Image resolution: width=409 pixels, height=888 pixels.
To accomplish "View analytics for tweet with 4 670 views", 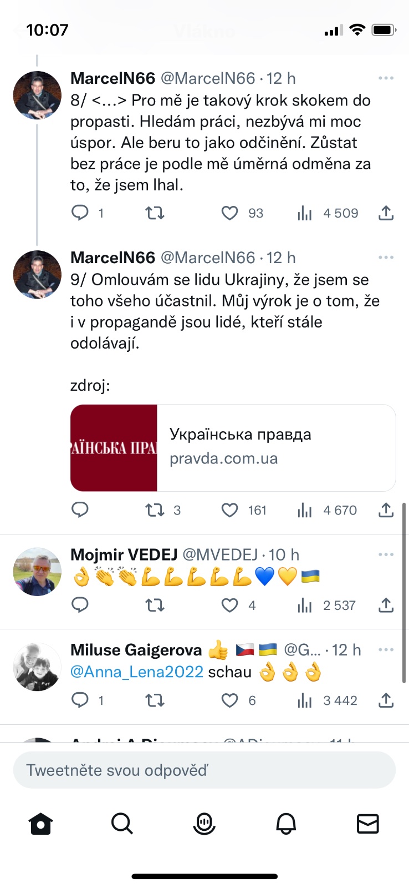I will tap(305, 510).
